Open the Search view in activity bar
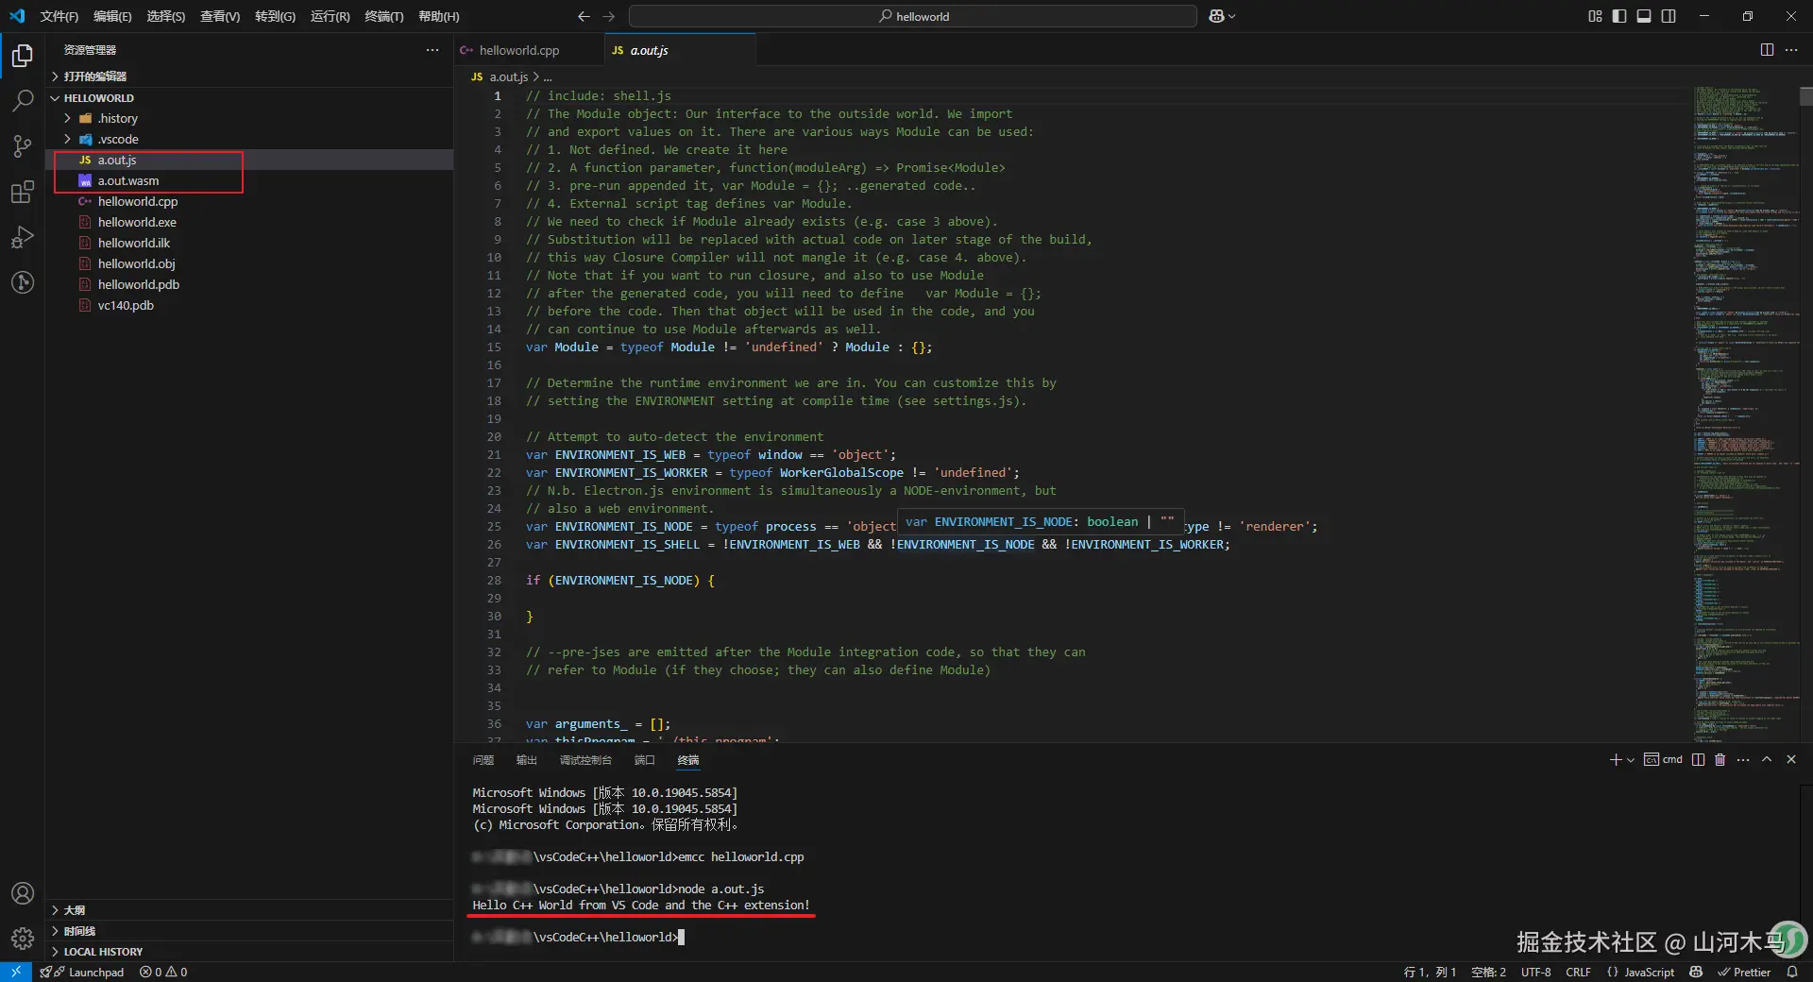Image resolution: width=1813 pixels, height=982 pixels. (23, 100)
